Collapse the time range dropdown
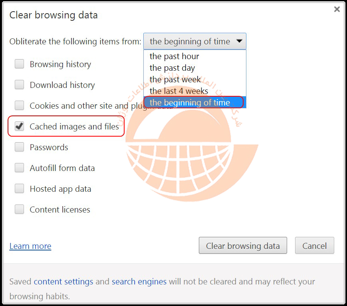The height and width of the screenshot is (306, 347). coord(195,42)
